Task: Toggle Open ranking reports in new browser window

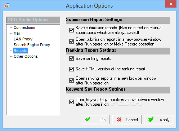Action: (71, 80)
